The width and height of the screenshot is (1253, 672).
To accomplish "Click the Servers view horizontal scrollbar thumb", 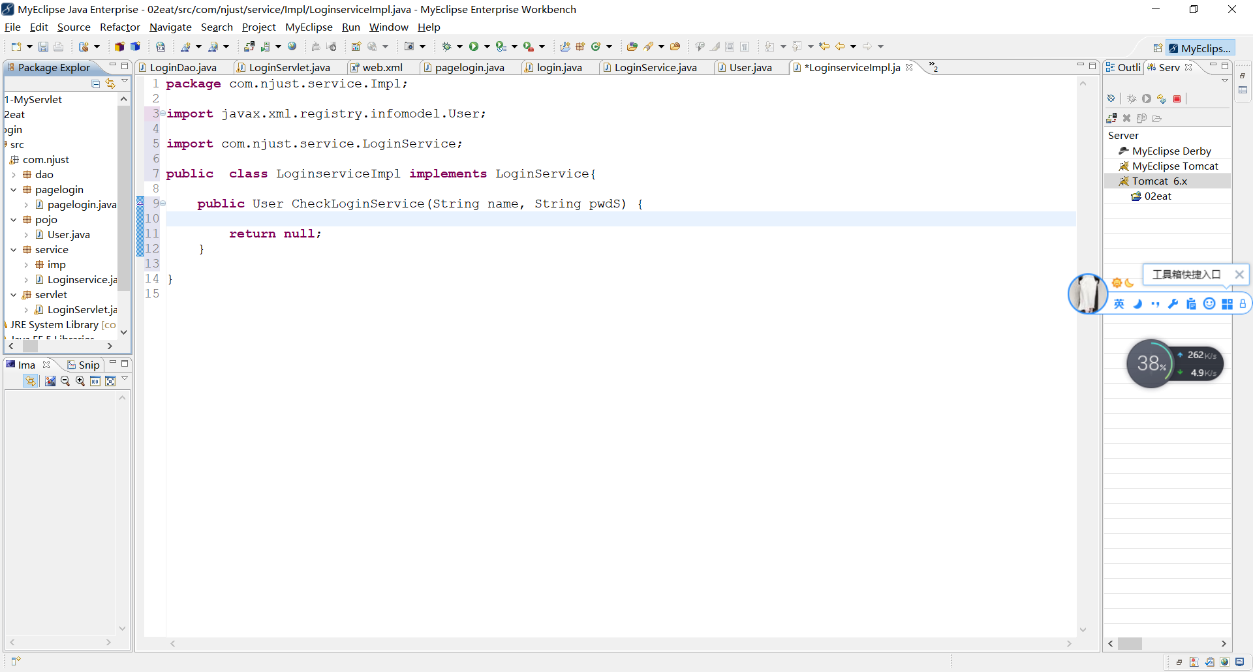I will point(1130,643).
